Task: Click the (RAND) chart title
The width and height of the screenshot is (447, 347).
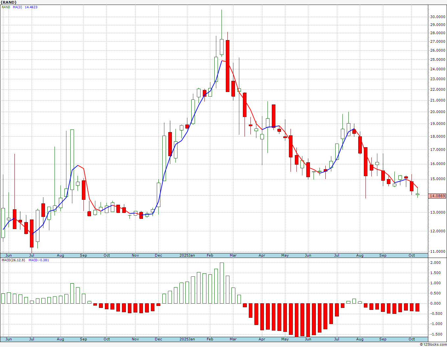Action: 9,2
